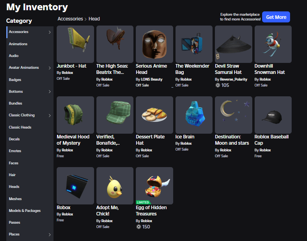Open the Badges category

pos(15,80)
